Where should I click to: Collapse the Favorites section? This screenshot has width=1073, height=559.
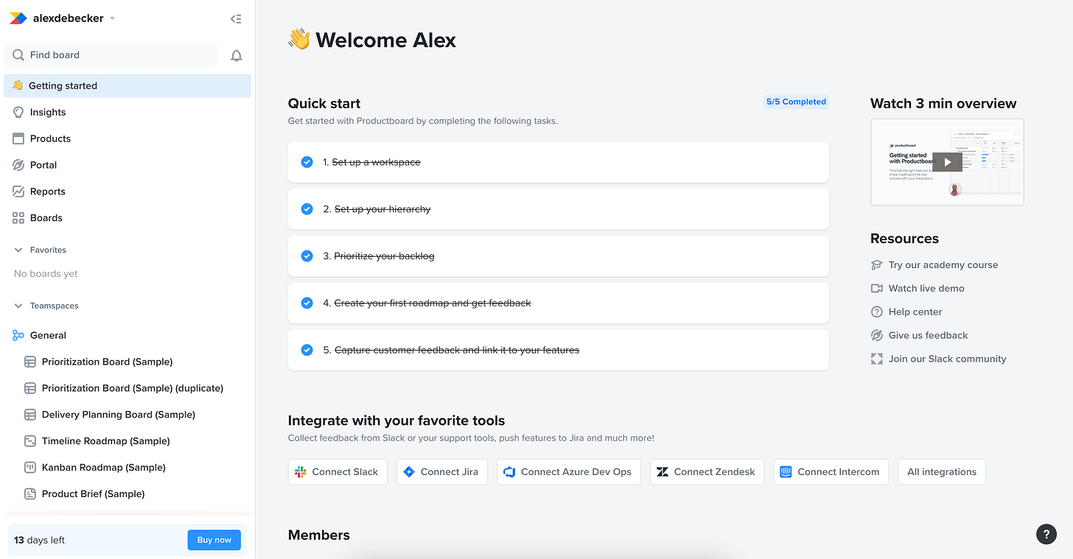click(x=18, y=250)
